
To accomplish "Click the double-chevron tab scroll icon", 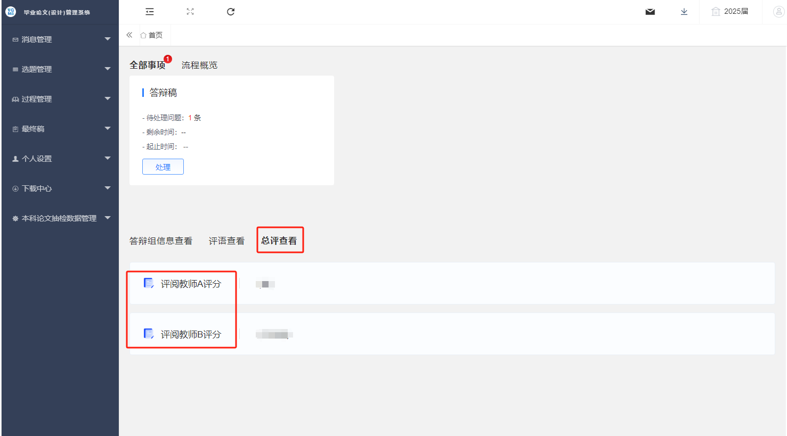I will tap(129, 35).
